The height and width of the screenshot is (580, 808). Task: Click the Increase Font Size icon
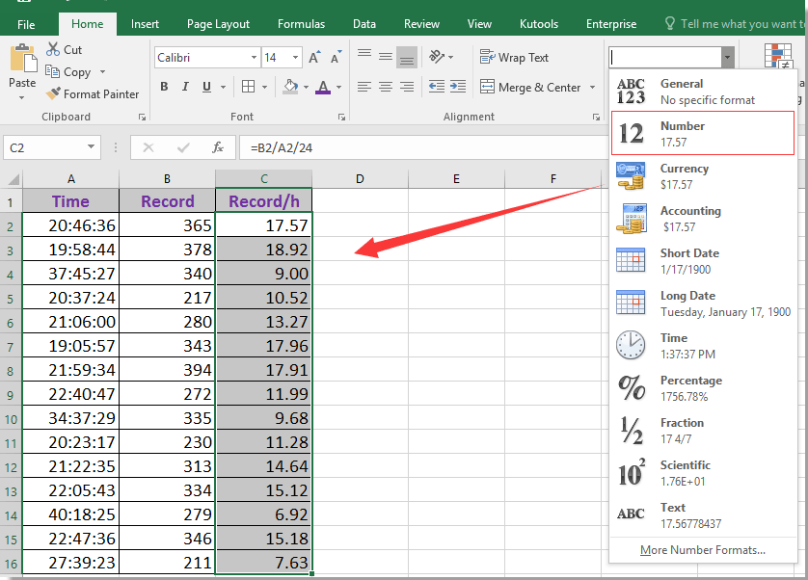pyautogui.click(x=313, y=57)
